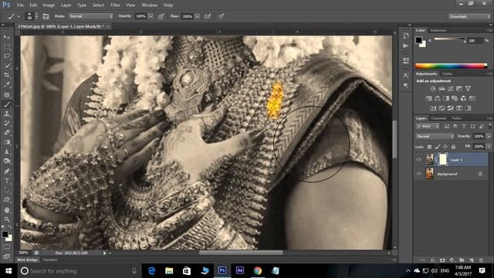Viewport: 494px width, 278px height.
Task: Add an Exposure adjustment
Action: (x=459, y=89)
